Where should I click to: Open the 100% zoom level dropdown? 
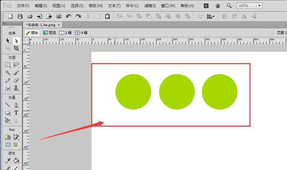259,6
